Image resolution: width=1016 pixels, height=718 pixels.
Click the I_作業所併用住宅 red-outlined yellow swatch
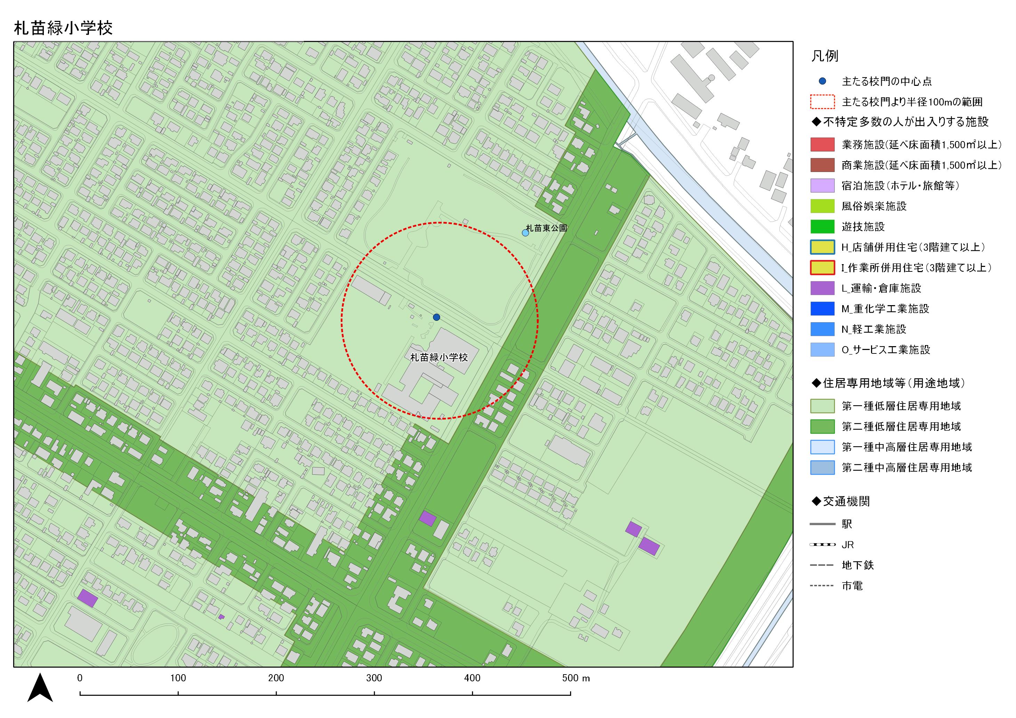822,268
